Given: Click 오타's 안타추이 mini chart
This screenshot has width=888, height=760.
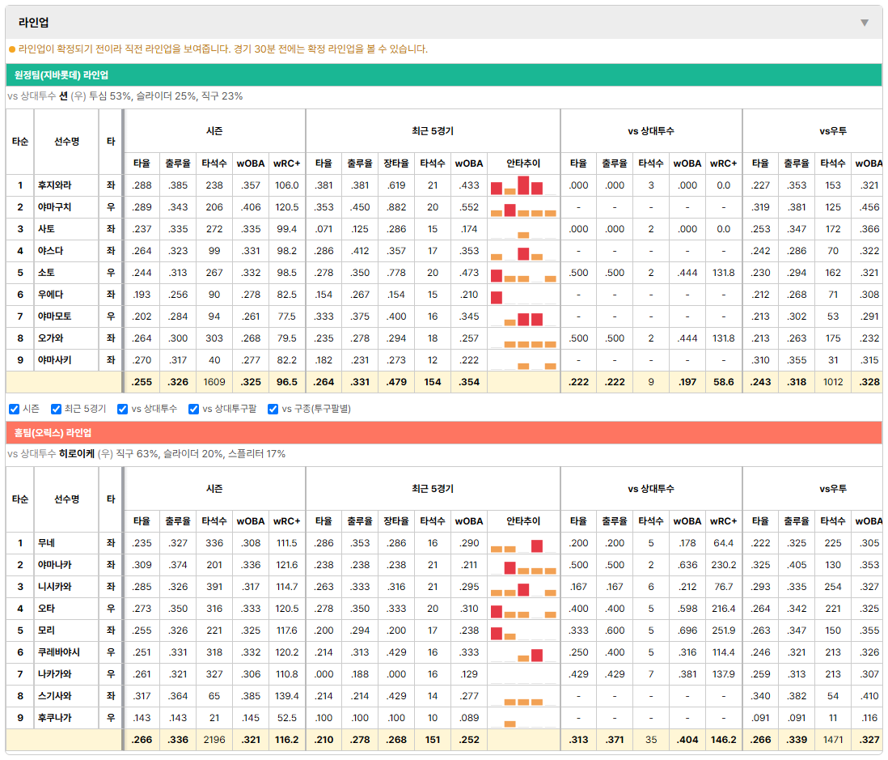Looking at the screenshot, I should [523, 609].
